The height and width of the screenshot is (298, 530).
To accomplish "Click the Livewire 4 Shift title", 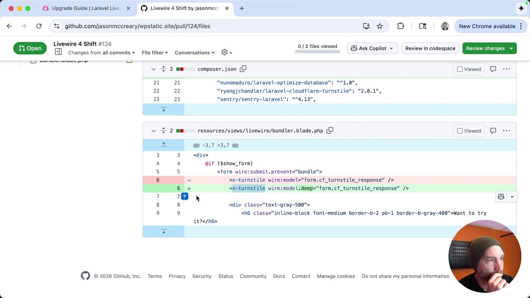I will click(x=75, y=44).
